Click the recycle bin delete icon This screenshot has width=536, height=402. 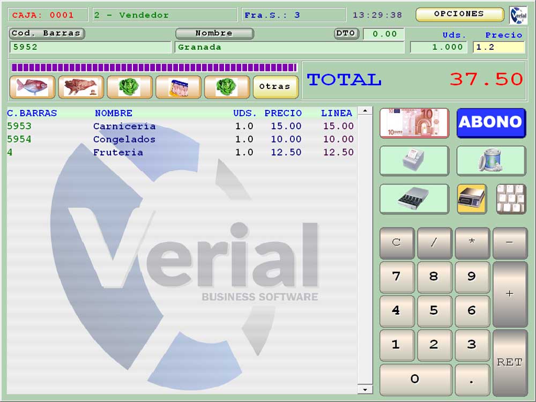491,160
